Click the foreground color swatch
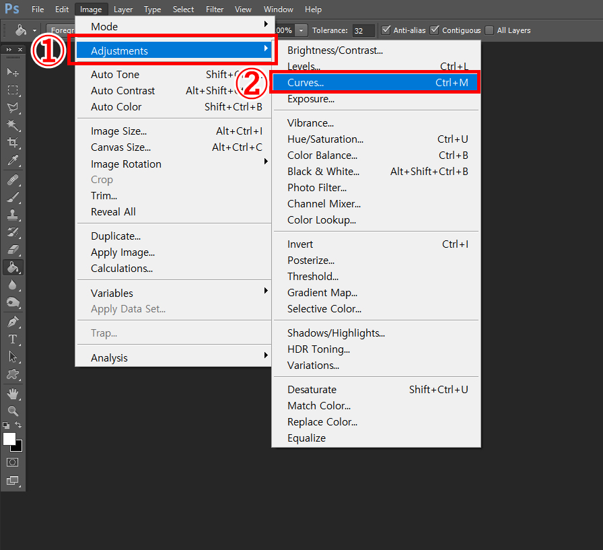The width and height of the screenshot is (603, 550). click(x=9, y=438)
